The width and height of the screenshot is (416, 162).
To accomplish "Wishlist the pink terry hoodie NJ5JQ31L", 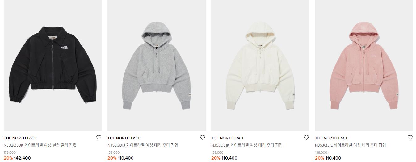I will (410, 138).
